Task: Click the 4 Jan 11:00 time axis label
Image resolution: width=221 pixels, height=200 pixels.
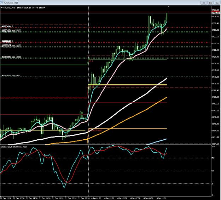Action: coord(161,198)
